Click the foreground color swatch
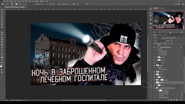 [1, 66]
